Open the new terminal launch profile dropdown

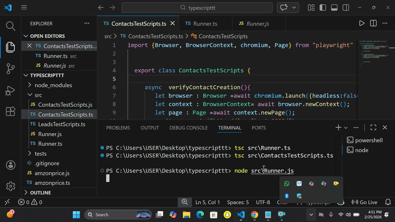pyautogui.click(x=346, y=128)
